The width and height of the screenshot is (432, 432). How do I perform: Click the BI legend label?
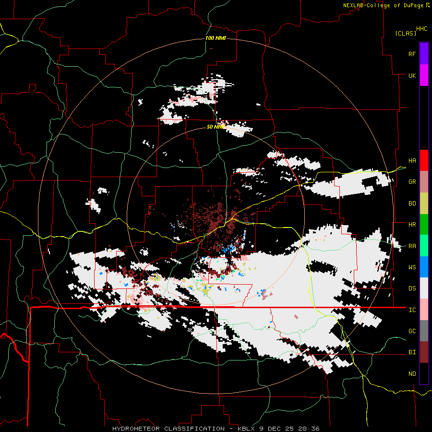tap(412, 352)
